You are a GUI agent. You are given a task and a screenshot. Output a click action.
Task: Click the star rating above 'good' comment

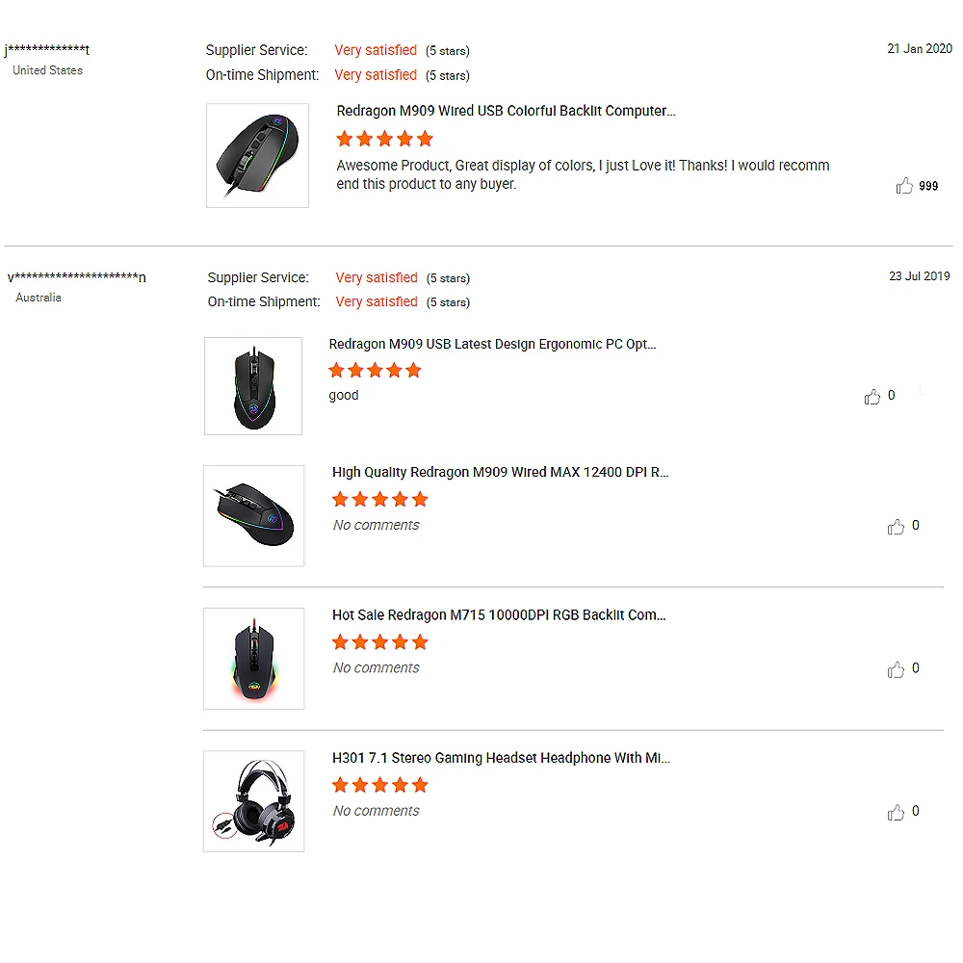pos(375,371)
